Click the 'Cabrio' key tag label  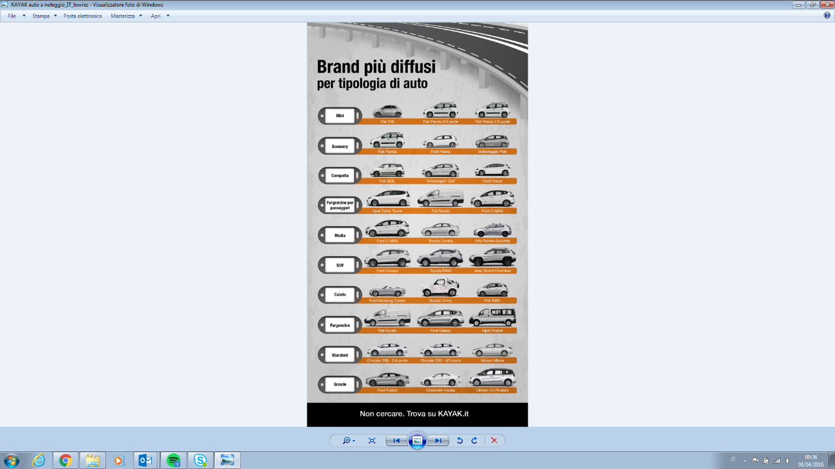(x=340, y=295)
